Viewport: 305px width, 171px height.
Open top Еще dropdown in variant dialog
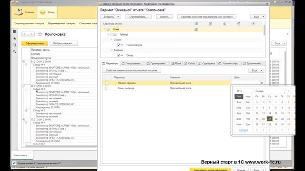tap(258, 17)
